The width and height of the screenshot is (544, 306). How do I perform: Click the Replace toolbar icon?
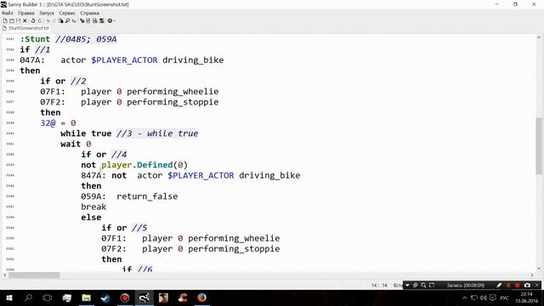coord(74,20)
